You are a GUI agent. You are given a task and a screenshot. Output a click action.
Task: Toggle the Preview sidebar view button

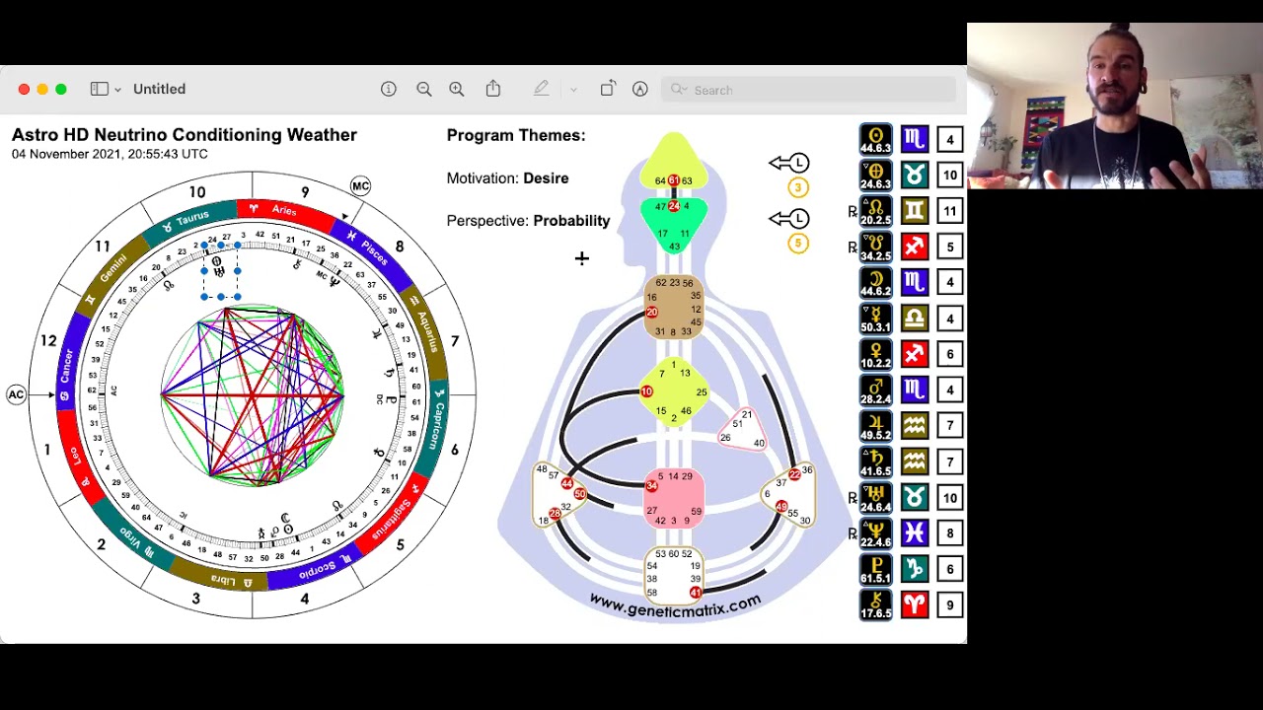(99, 89)
